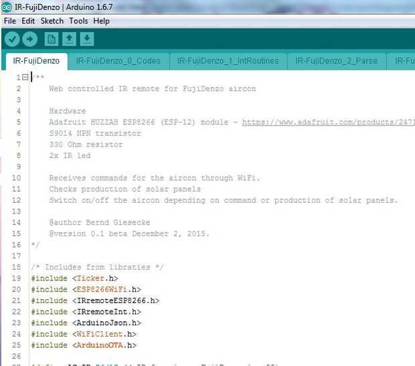Click the "#include <Ticker.h>" line
Viewport: 415px width, 366px height.
74,278
